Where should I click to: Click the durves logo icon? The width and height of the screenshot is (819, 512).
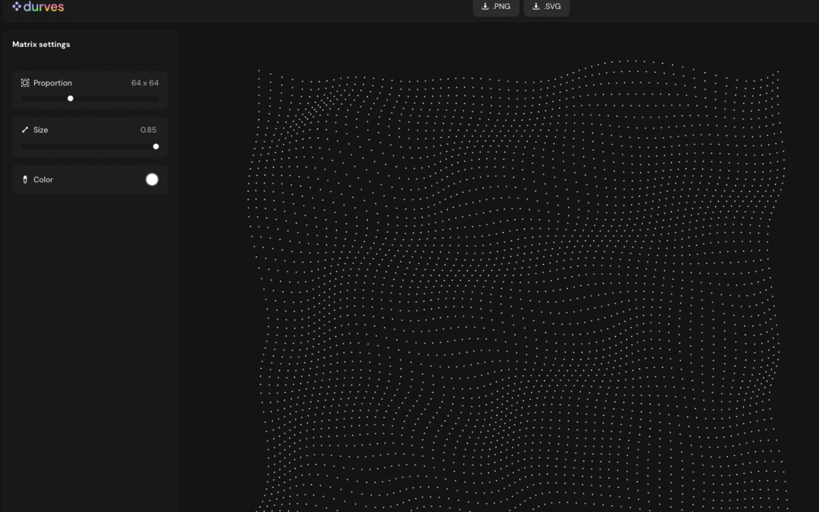click(17, 7)
